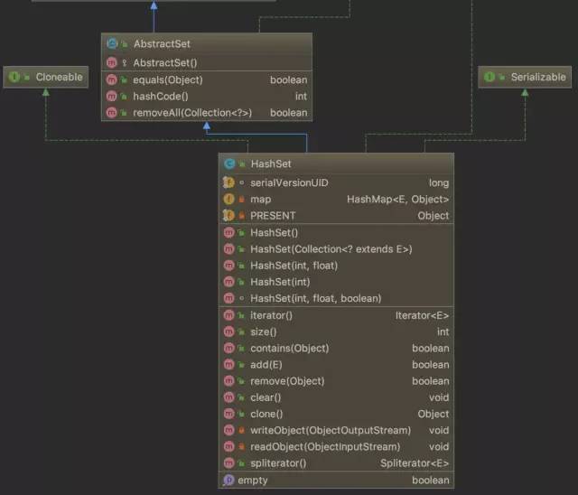Select the AbstractSet class title
Image resolution: width=578 pixels, height=495 pixels.
click(x=162, y=44)
